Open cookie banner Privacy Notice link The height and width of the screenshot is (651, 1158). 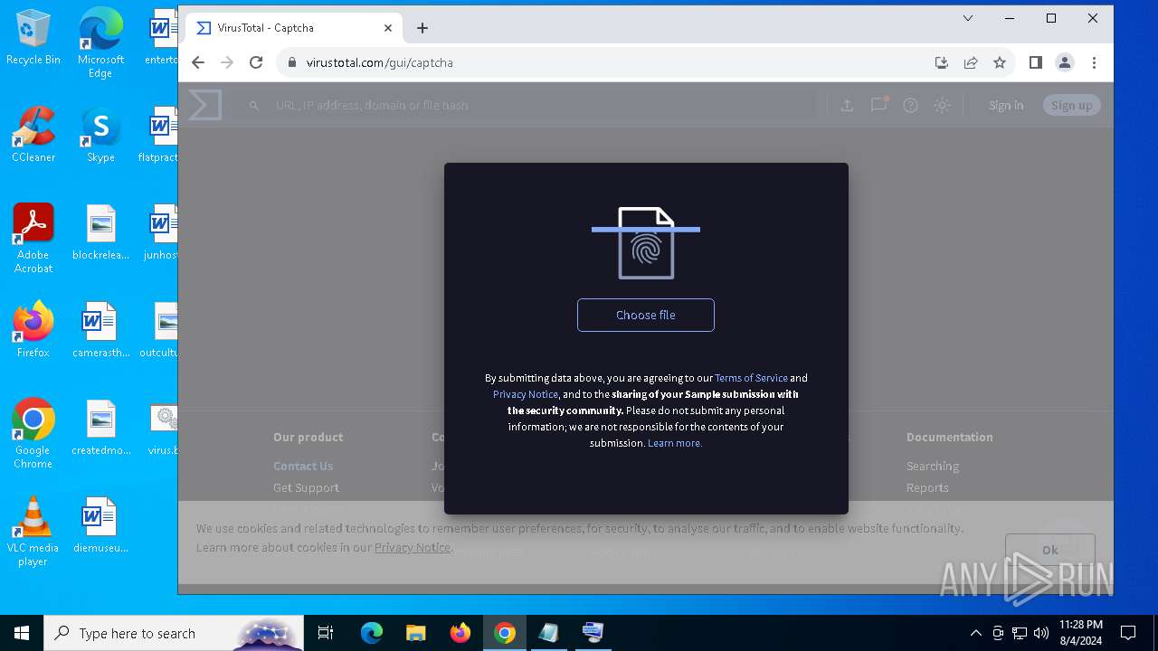click(413, 547)
